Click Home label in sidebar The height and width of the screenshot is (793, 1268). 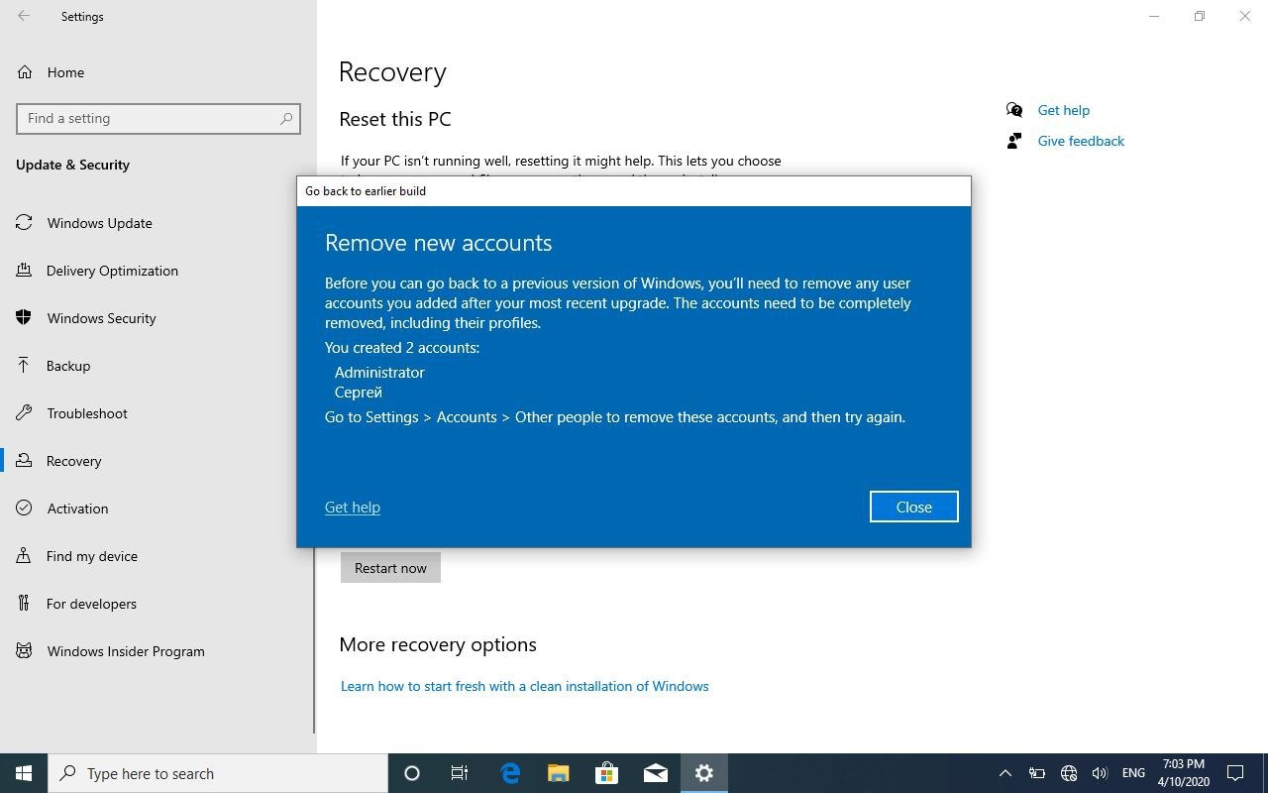65,72
